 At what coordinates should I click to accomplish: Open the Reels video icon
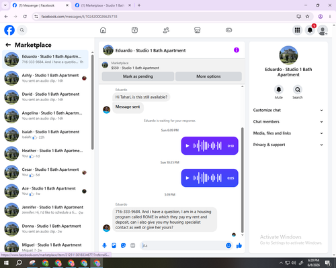134,30
